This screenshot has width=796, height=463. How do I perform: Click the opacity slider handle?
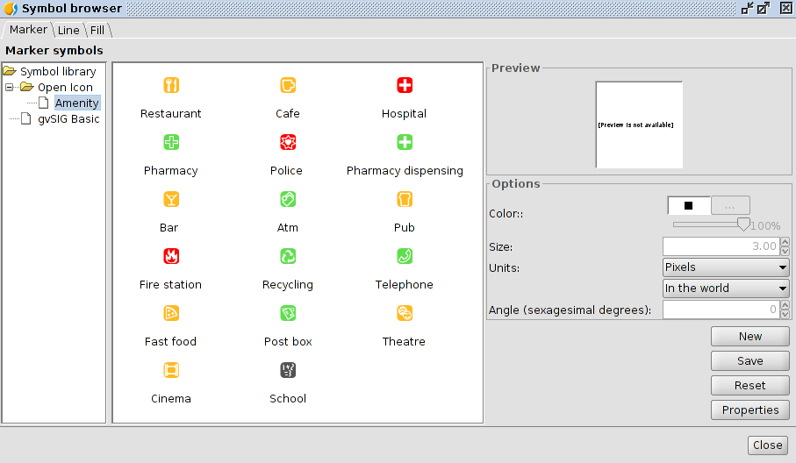743,224
